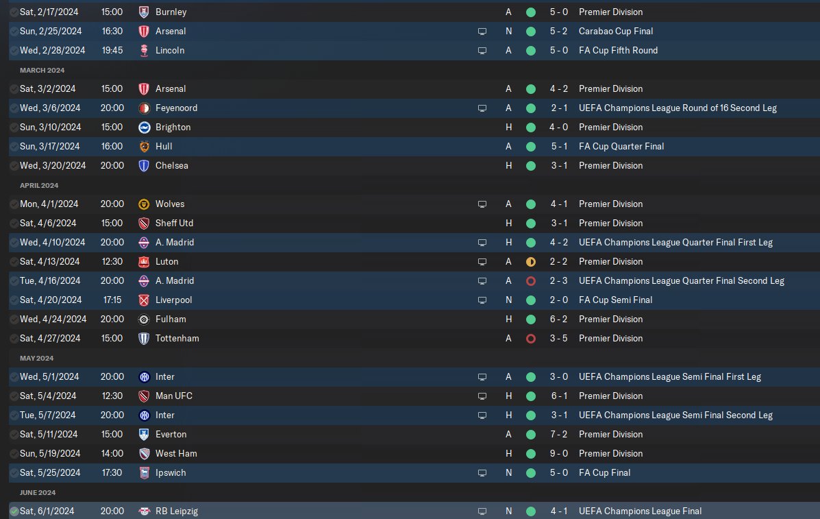
Task: Click the RB Leipzig club badge icon
Action: pyautogui.click(x=144, y=511)
